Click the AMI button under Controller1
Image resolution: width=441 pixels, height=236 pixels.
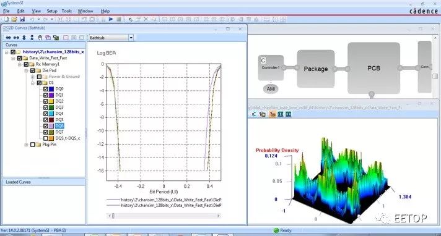[x=271, y=89]
